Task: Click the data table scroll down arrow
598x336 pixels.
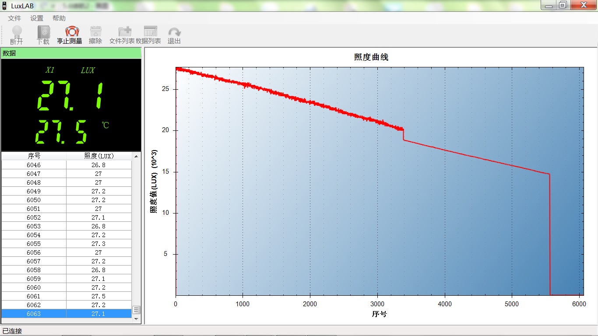Action: point(136,318)
